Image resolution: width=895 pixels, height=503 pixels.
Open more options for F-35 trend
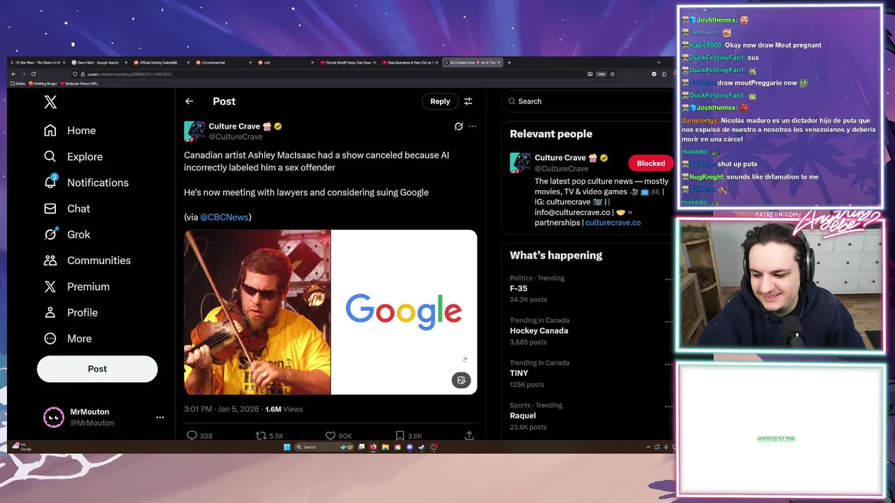[668, 279]
